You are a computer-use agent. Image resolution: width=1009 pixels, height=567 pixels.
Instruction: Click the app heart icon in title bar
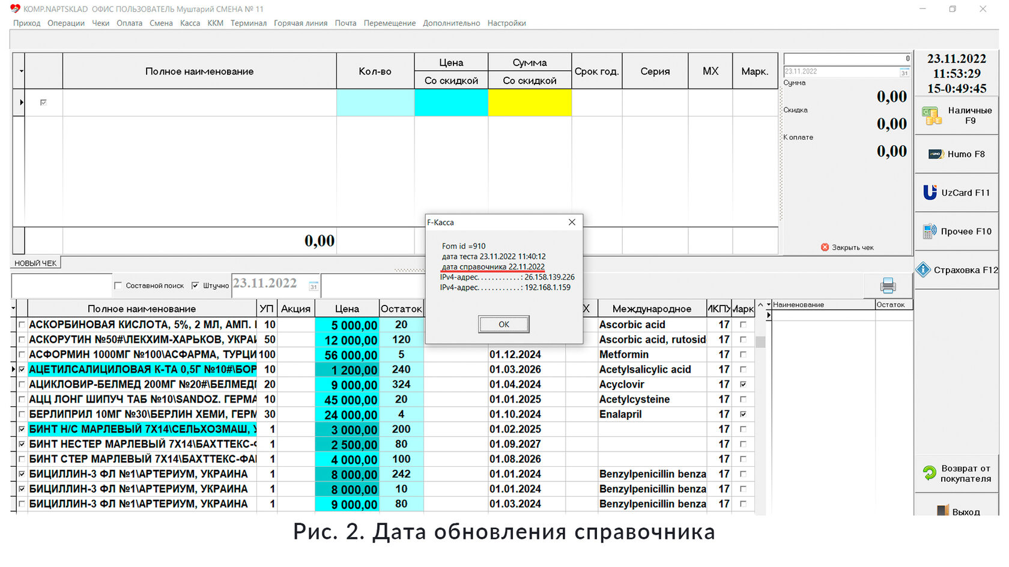click(15, 8)
